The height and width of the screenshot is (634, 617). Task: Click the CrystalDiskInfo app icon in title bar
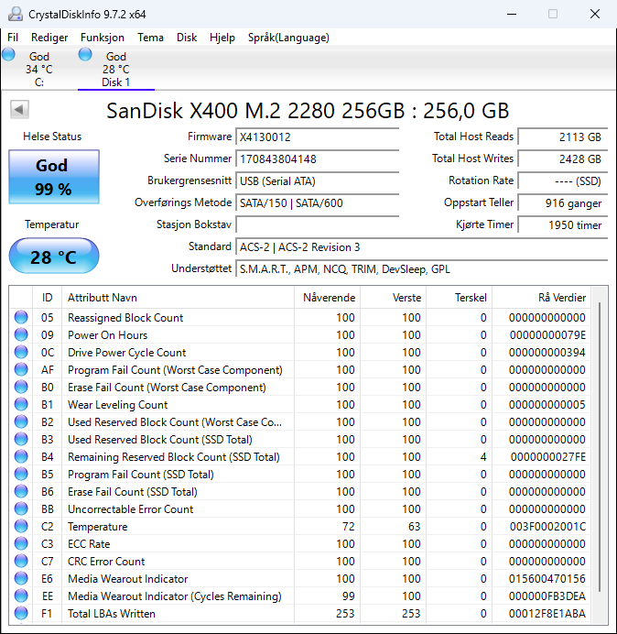click(x=16, y=14)
